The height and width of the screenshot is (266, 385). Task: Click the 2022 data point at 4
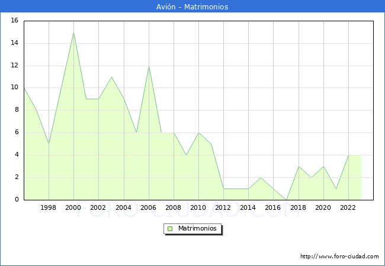coord(348,155)
